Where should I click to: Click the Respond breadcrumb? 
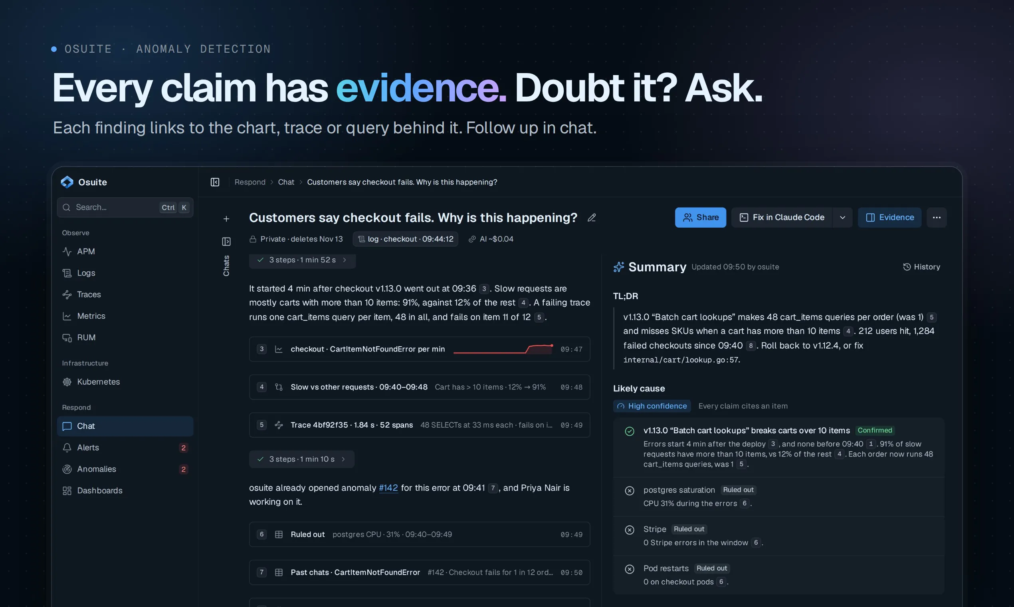tap(250, 182)
